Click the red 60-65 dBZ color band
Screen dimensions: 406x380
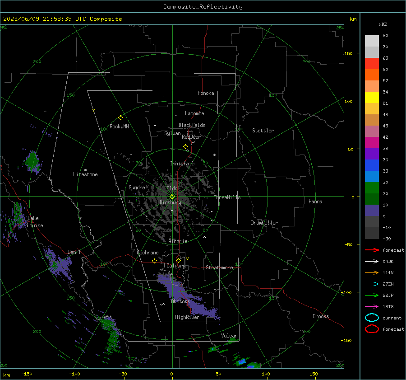click(372, 64)
